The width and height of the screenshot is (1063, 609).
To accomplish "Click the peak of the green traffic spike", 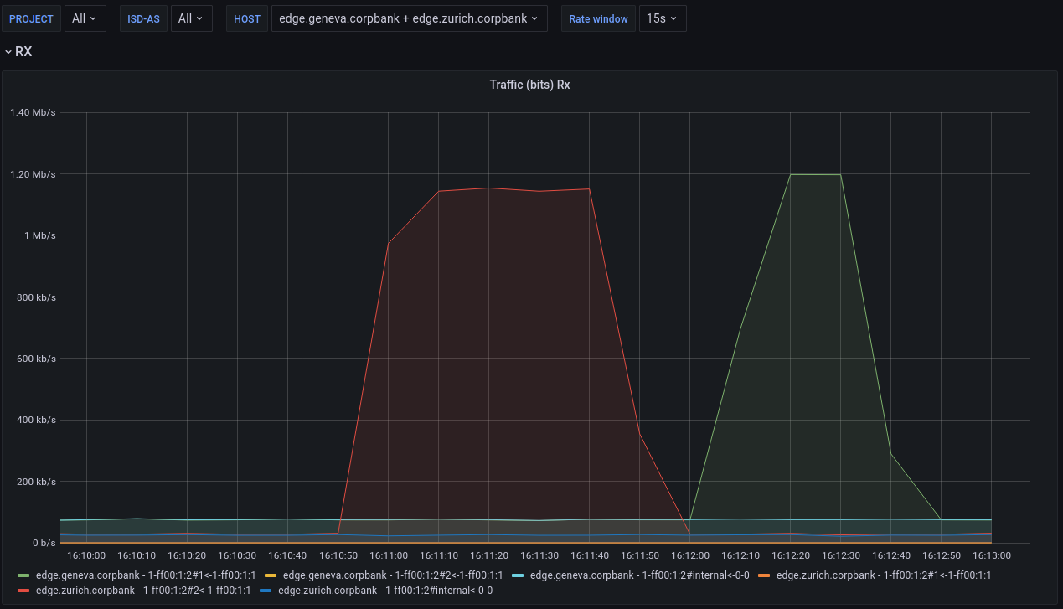I will (x=814, y=174).
